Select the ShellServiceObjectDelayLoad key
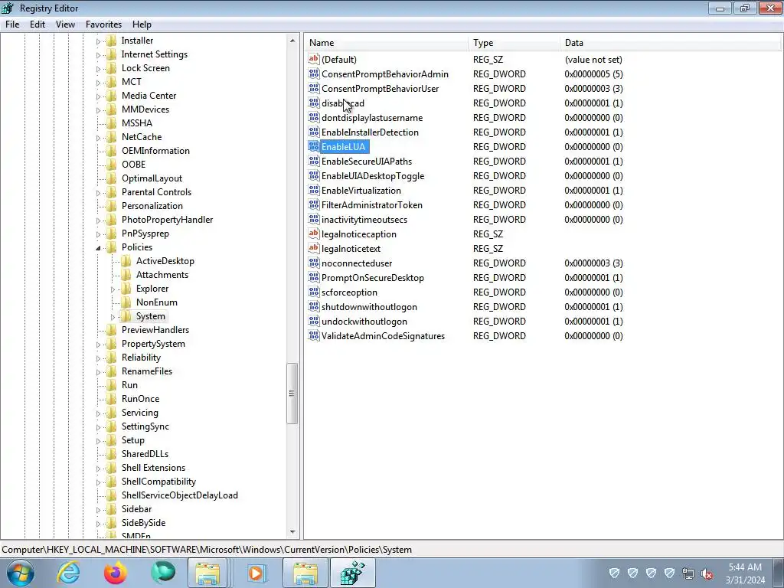Screen dimensions: 784x588 coord(179,495)
